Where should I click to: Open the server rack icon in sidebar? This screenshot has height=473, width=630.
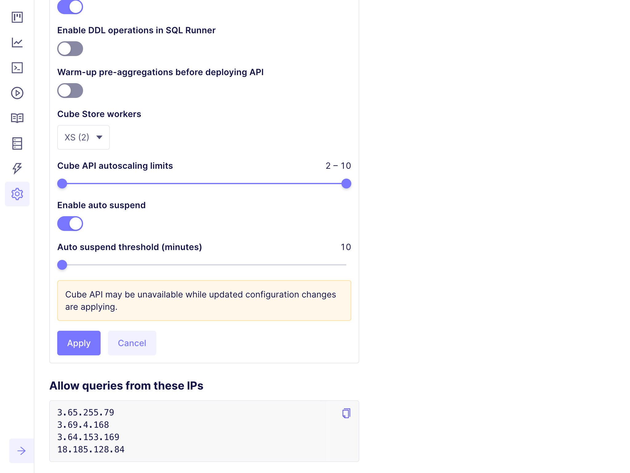[17, 144]
